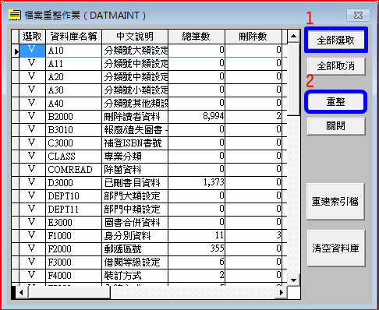Screen dimensions: 379x310
Task: Click the 1,373 total count cell
Action: point(197,183)
